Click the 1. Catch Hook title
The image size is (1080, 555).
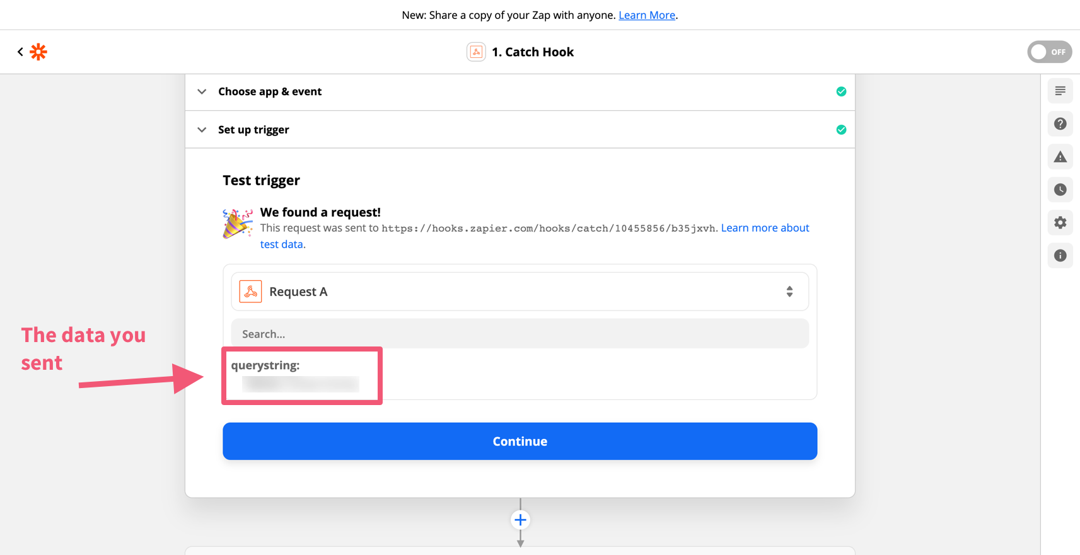(x=533, y=52)
